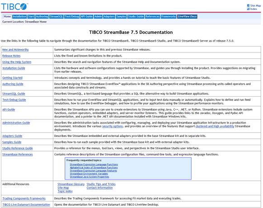Follow the security options link

coord(113,126)
